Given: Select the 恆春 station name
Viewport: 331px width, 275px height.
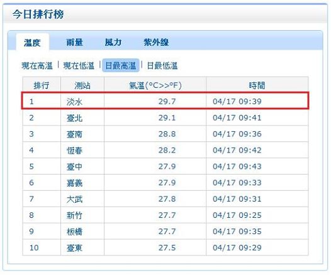Looking at the screenshot, I should point(74,150).
